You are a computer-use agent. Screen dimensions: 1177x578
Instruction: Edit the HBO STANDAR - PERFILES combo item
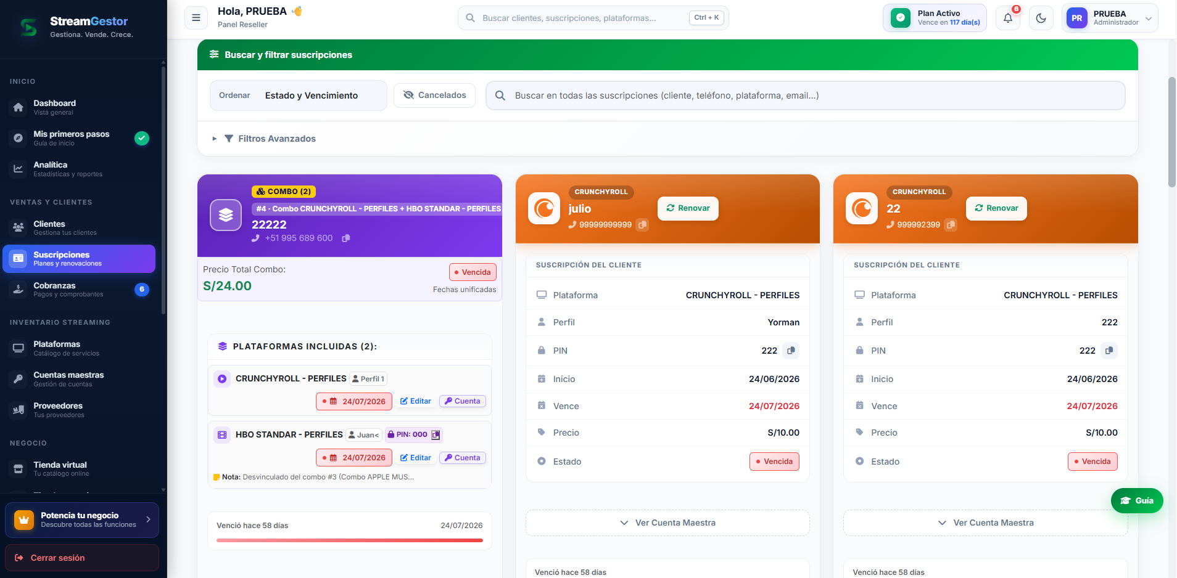pos(416,458)
